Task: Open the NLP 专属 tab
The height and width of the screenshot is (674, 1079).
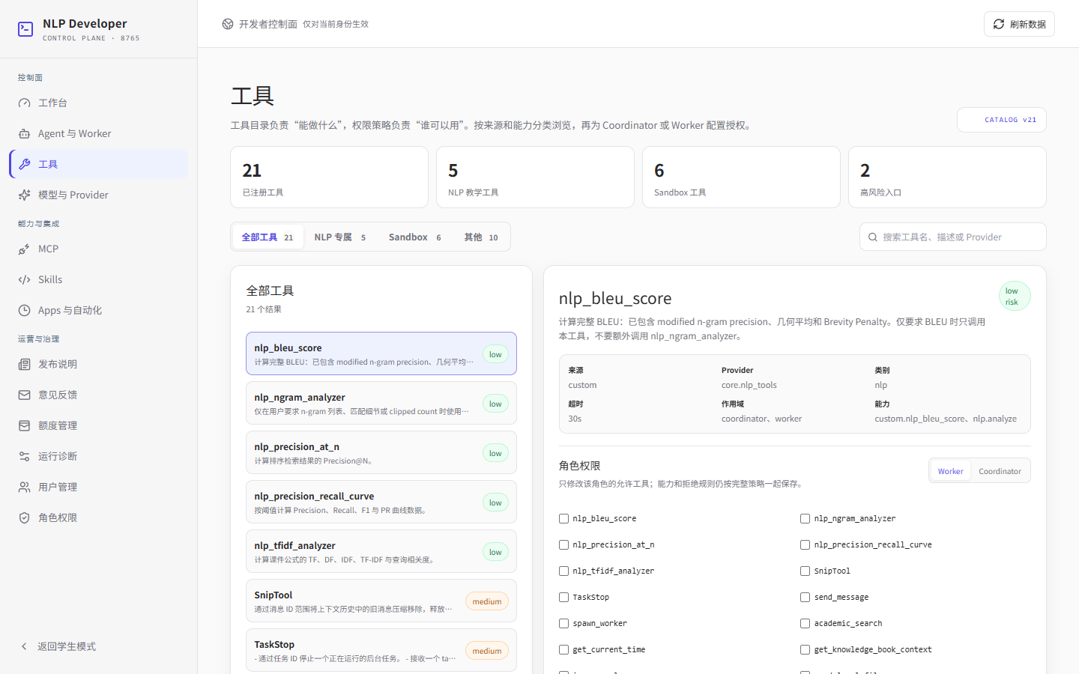Action: [340, 237]
